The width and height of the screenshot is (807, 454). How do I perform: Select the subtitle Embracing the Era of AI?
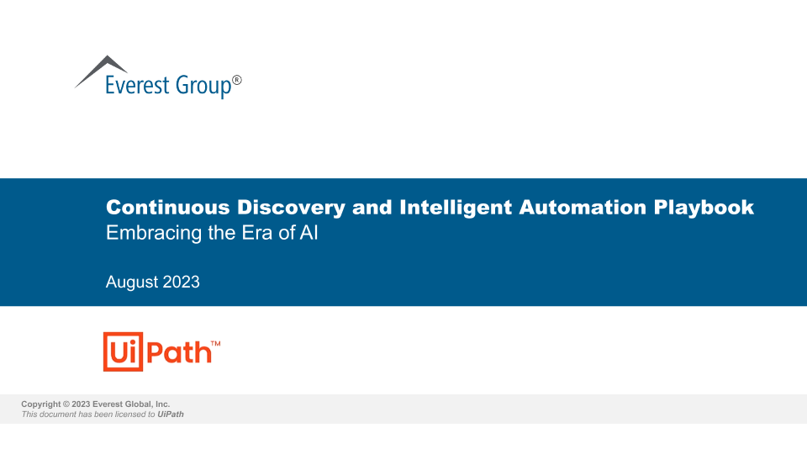click(212, 234)
